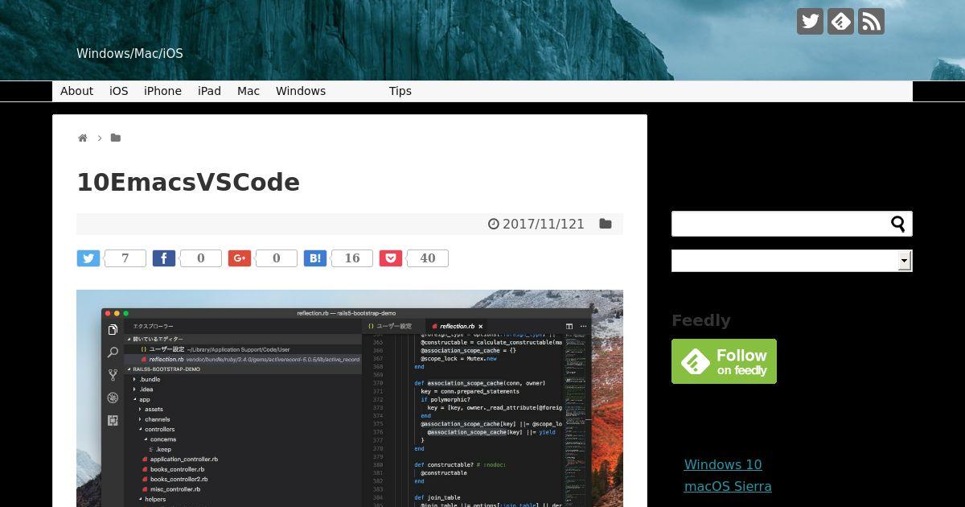Go to home via breadcrumb house icon
Viewport: 965px width, 507px height.
(x=82, y=138)
